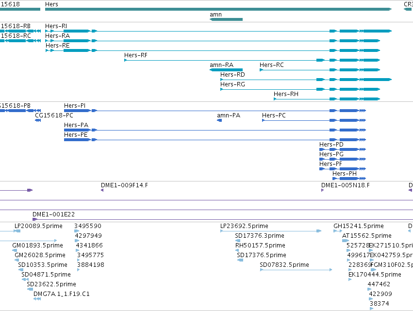Select the DME1-001E22 BAC label

(x=54, y=214)
